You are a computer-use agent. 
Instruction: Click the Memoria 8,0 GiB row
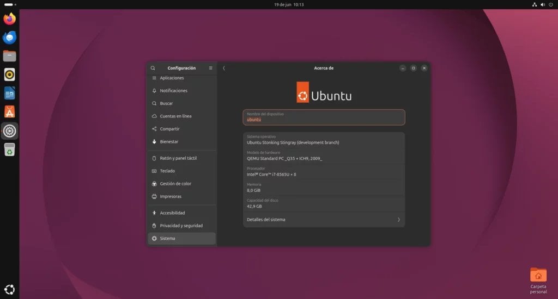click(x=324, y=188)
